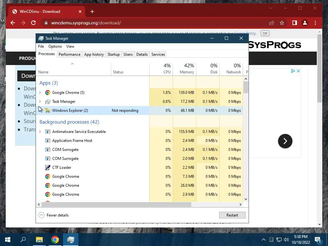Click the SysProgs logo on the webpage

coord(275,45)
